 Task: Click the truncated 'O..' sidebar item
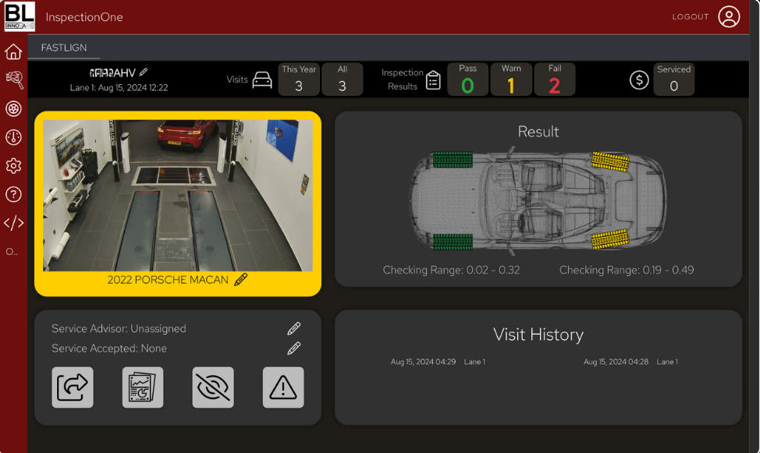pyautogui.click(x=12, y=252)
